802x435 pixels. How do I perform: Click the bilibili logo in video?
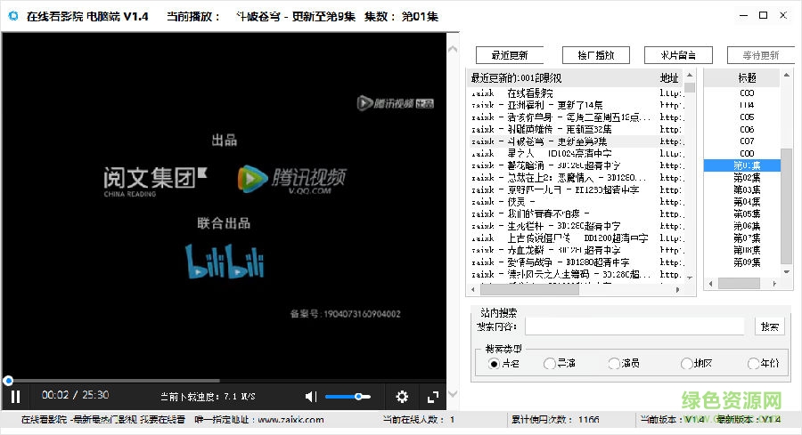pyautogui.click(x=225, y=260)
